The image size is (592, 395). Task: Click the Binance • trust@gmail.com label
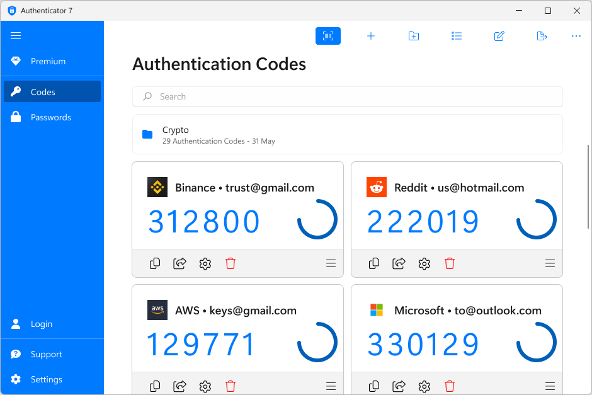(x=244, y=188)
